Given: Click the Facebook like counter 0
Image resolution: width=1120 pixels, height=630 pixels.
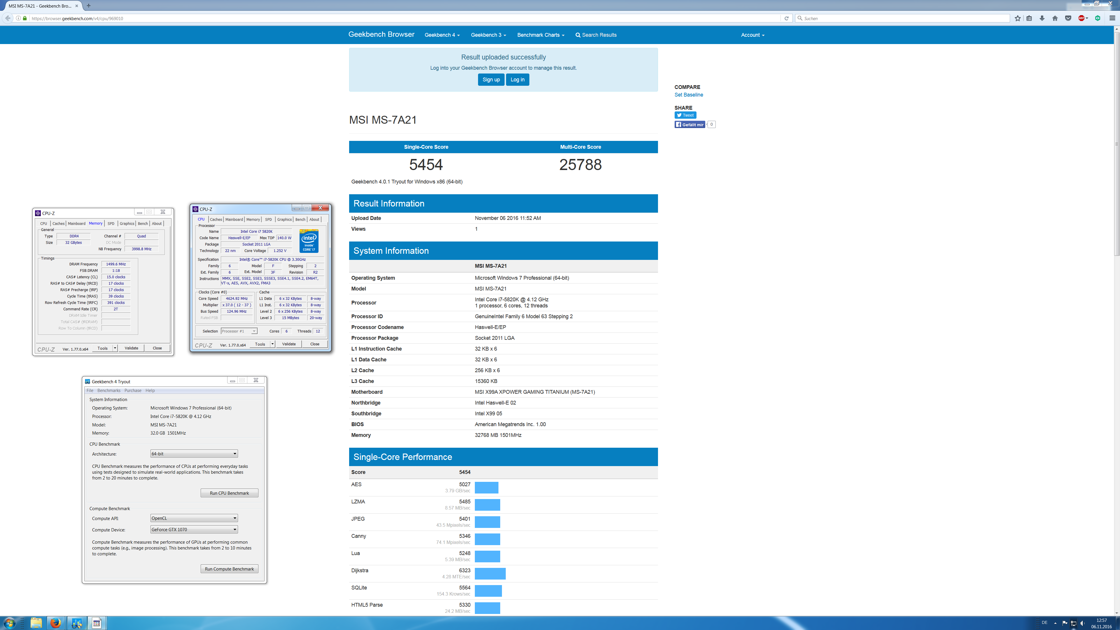Looking at the screenshot, I should coord(711,125).
